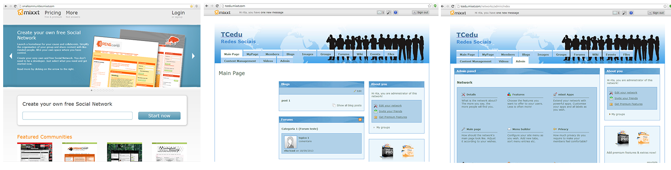The height and width of the screenshot is (170, 671).
Task: Click the Menu builder icon in Admin panel
Action: (x=509, y=129)
